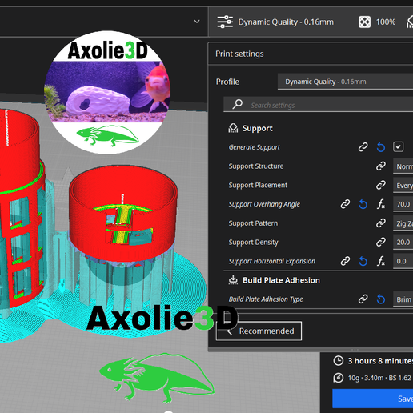This screenshot has height=413, width=413.
Task: Click formula icon for Support Horizontal Expansion
Action: pyautogui.click(x=381, y=261)
